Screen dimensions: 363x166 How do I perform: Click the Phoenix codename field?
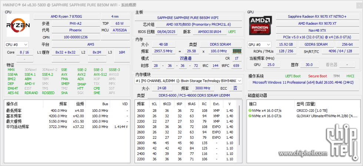tap(76, 30)
